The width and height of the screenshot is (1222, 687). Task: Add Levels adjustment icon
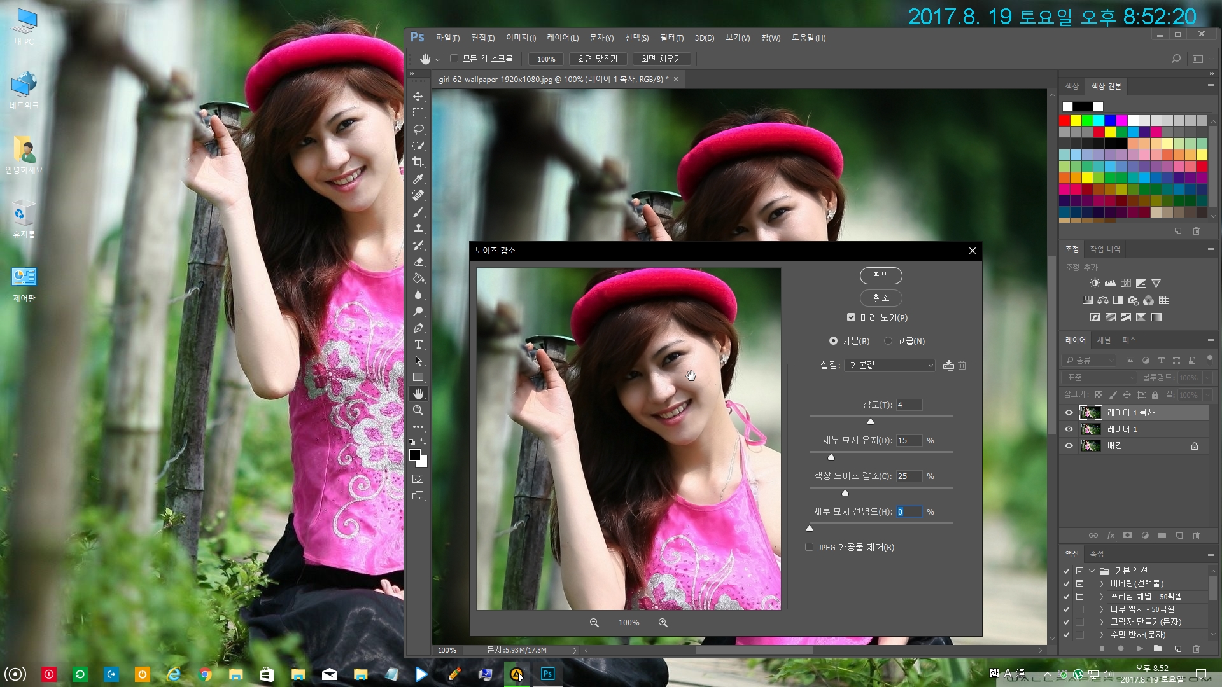(x=1110, y=283)
